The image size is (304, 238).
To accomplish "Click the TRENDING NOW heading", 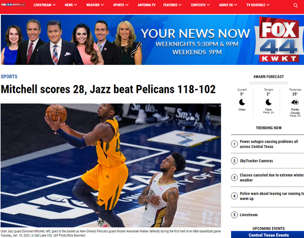I will [x=269, y=128].
